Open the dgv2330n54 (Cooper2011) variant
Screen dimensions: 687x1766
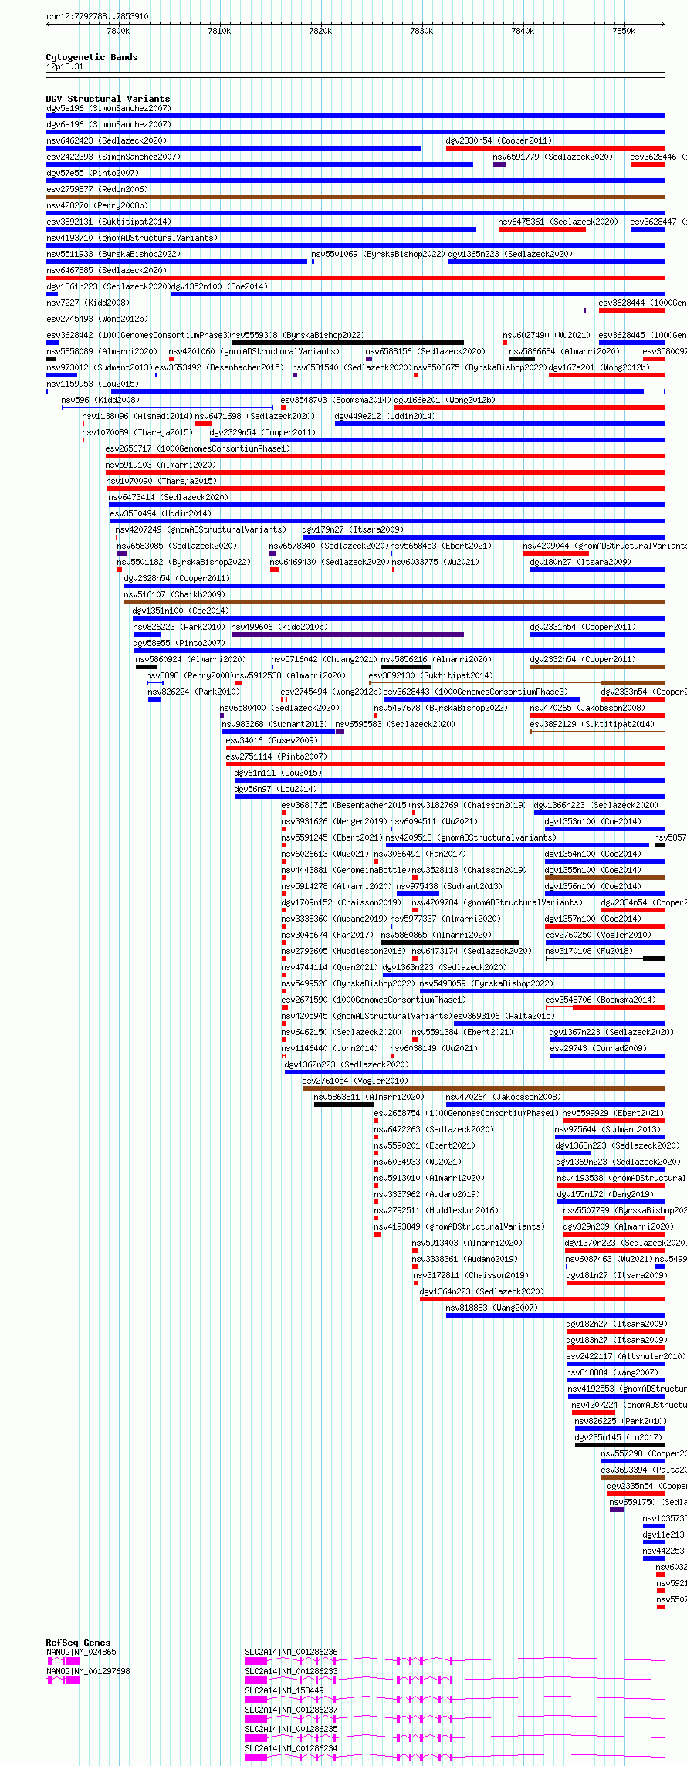click(499, 141)
